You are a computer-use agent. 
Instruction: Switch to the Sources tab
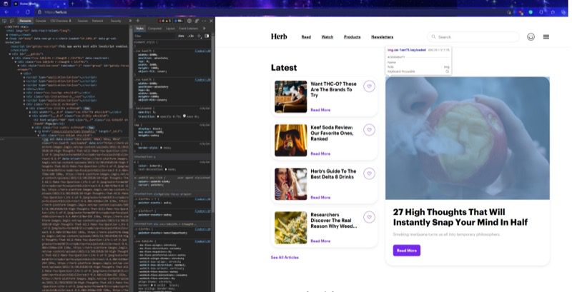[82, 21]
